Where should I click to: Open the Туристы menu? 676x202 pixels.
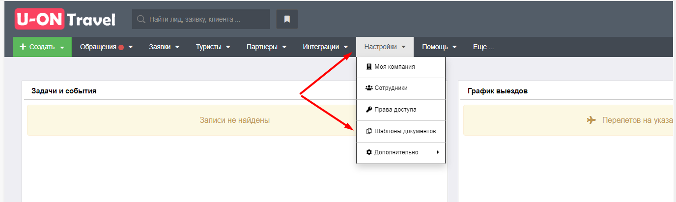click(x=213, y=47)
